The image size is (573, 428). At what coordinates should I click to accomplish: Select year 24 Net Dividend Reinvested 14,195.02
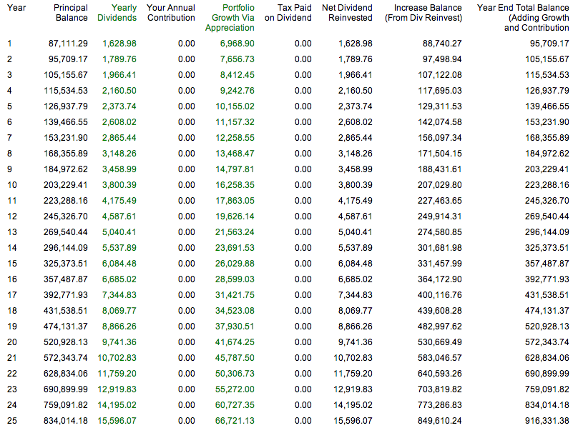coord(353,404)
